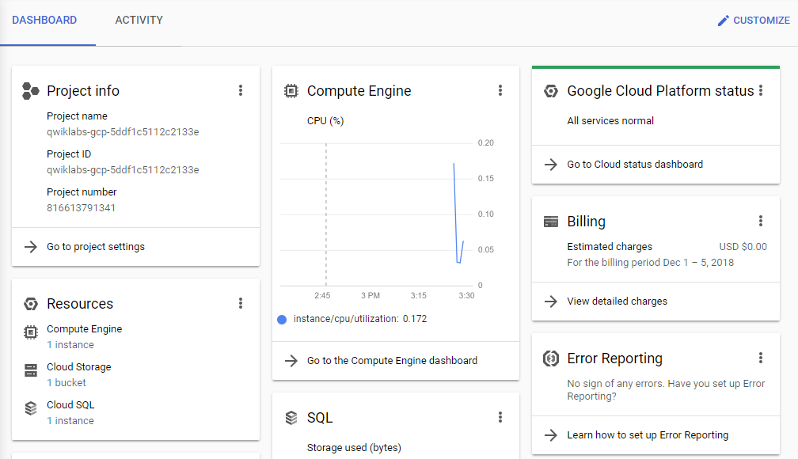Open Compute Engine resource with 1 instance
Viewport: 798px width, 459px height.
(x=85, y=337)
